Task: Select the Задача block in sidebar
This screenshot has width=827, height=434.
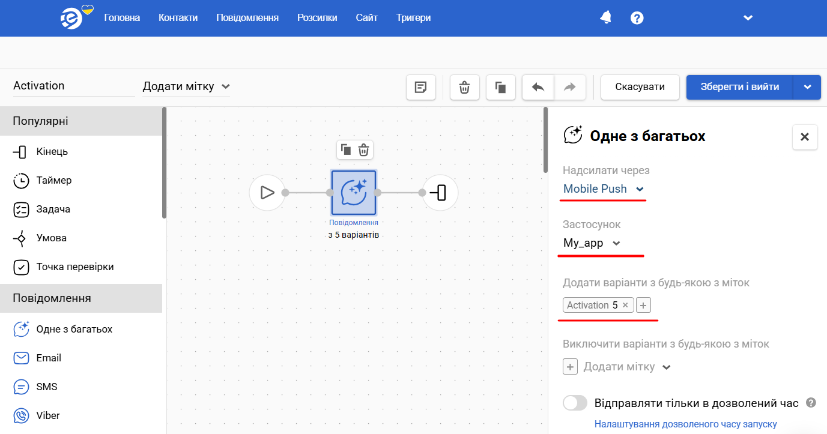Action: [81, 209]
